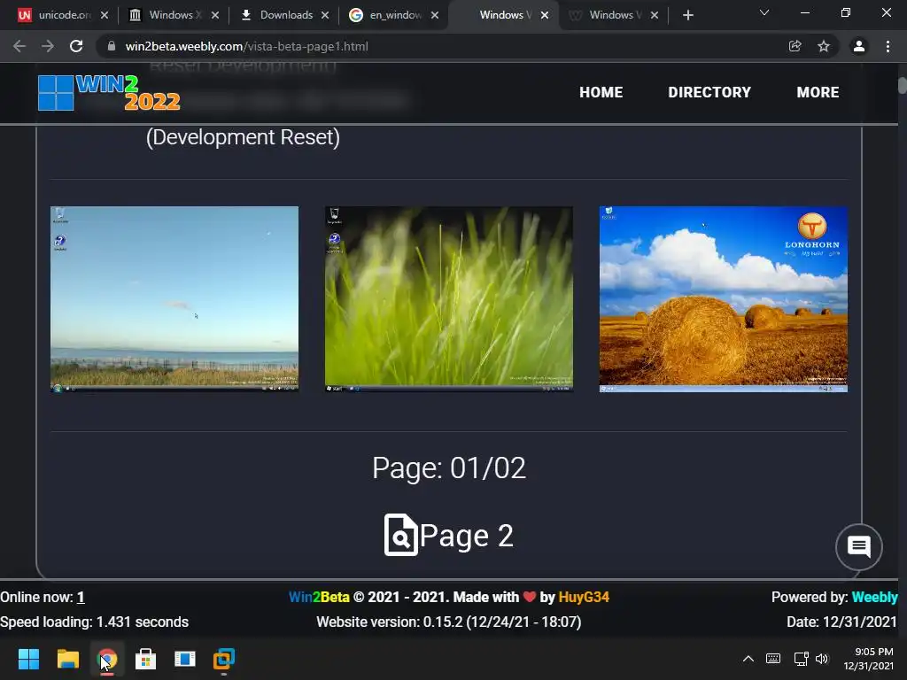Go back with the browser back arrow
Image resolution: width=907 pixels, height=680 pixels.
coord(19,46)
